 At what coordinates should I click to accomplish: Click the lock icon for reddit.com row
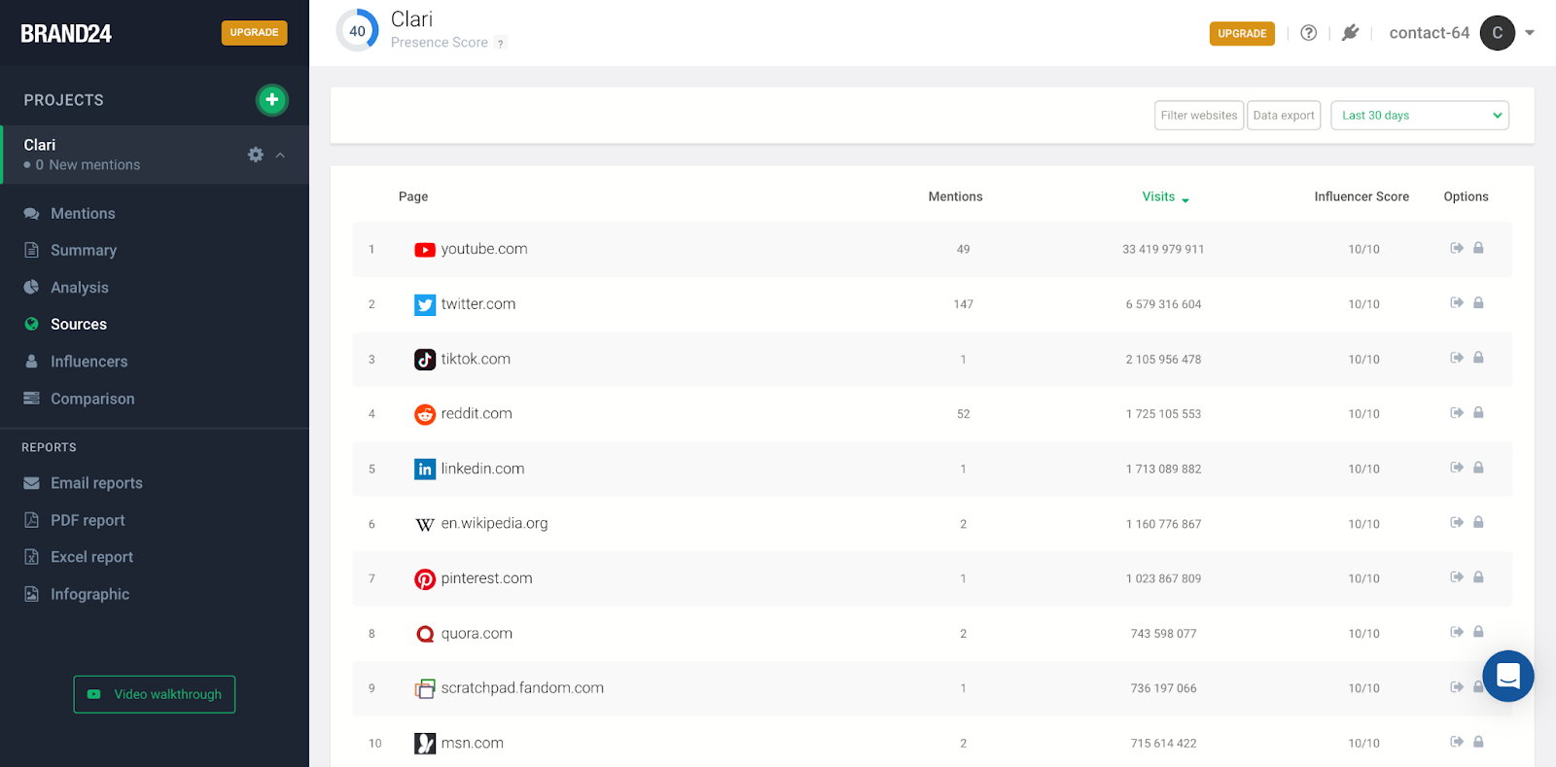(x=1478, y=413)
